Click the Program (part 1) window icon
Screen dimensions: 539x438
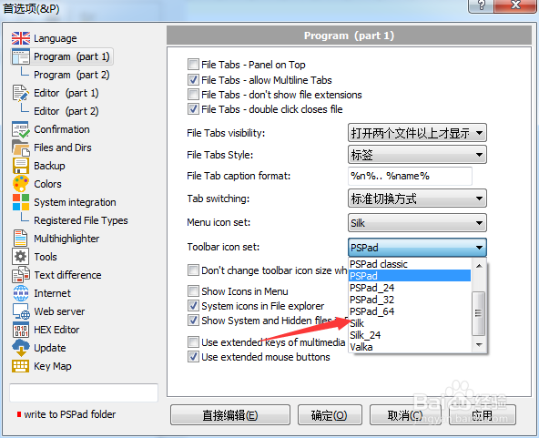click(21, 56)
